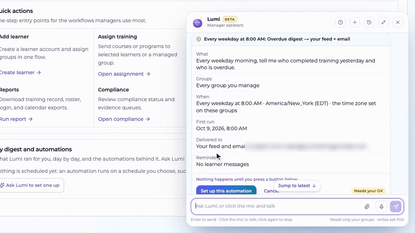
Task: Click the BETA badge next to Lumi
Action: 230,19
